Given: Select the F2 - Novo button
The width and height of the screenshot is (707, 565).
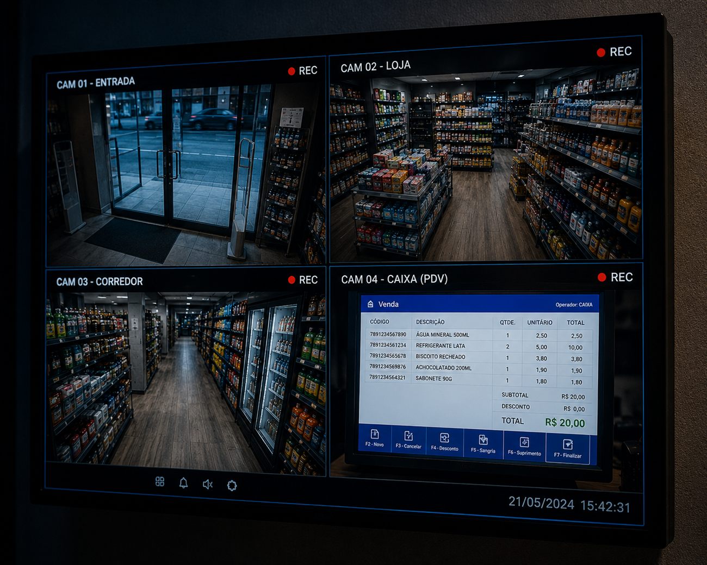Looking at the screenshot, I should 375,438.
